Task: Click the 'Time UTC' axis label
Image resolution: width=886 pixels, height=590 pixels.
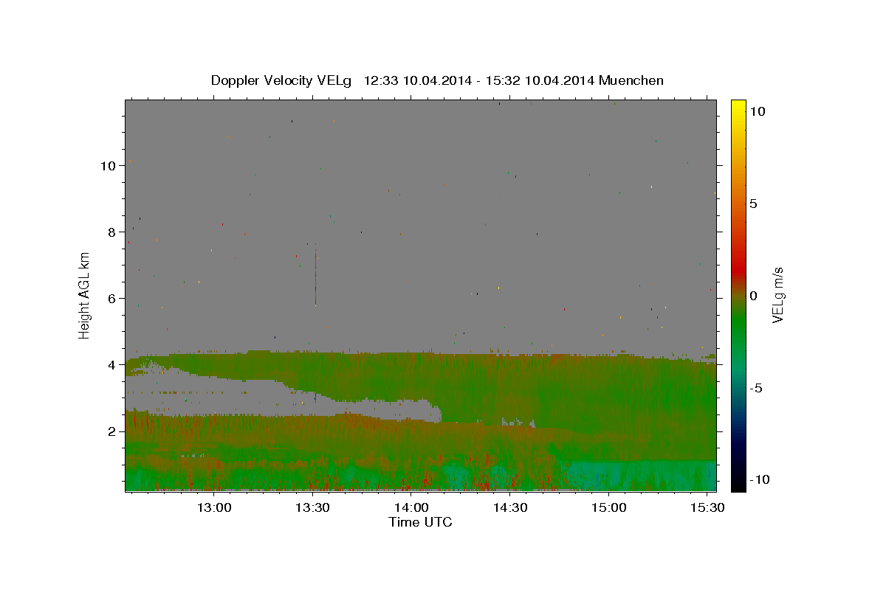Action: click(x=420, y=522)
